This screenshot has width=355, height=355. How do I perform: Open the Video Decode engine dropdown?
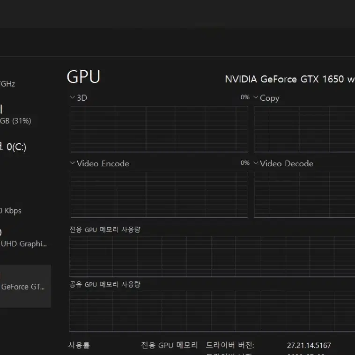pos(256,163)
